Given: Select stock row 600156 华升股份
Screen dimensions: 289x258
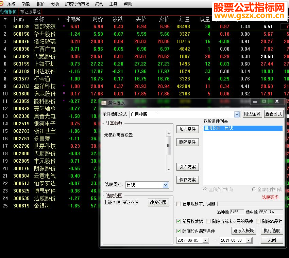Looking at the screenshot, I should pyautogui.click(x=144, y=34).
